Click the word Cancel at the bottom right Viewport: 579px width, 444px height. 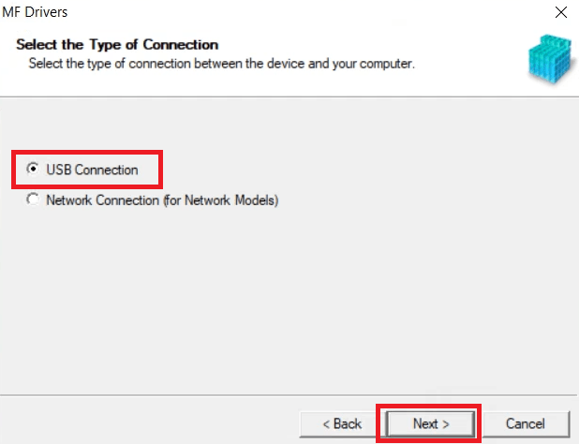point(525,423)
